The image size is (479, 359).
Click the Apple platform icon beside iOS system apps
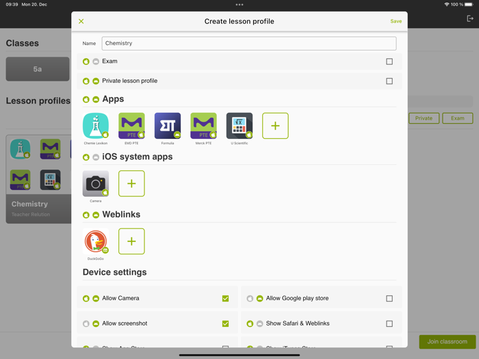86,157
